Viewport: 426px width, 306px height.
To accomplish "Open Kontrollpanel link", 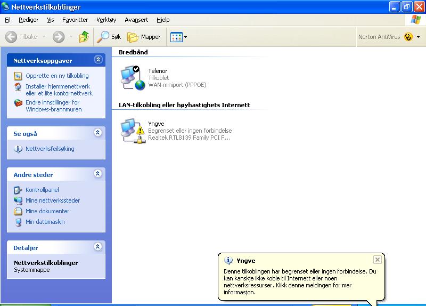I will [42, 190].
